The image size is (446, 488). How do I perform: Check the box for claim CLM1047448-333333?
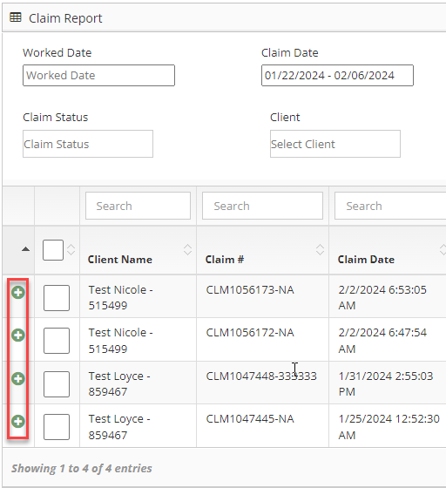pyautogui.click(x=57, y=384)
